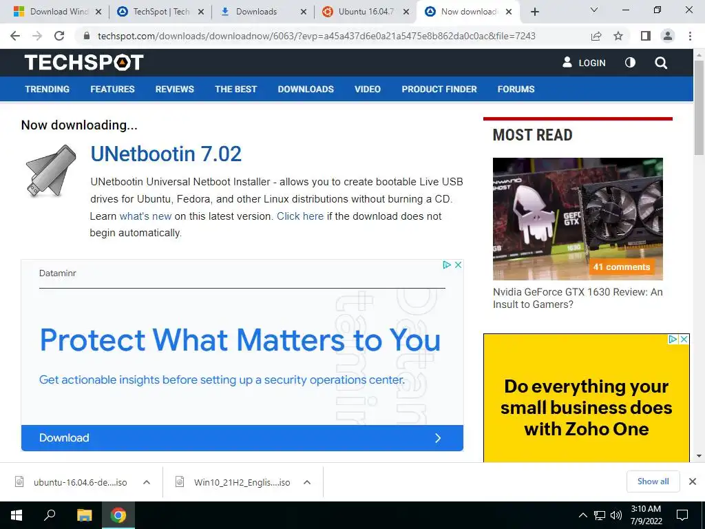Image resolution: width=705 pixels, height=529 pixels.
Task: Click the UNetbootin USB icon
Action: [x=51, y=171]
